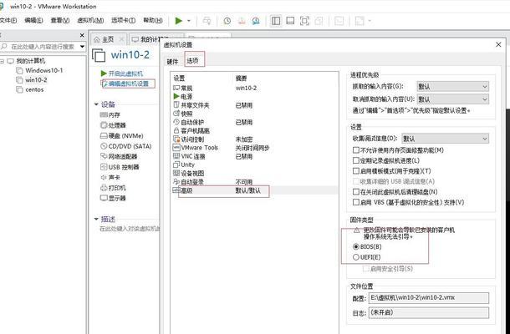Open the stretch display dropdown arrow
This screenshot has width=510, height=334.
click(x=370, y=21)
